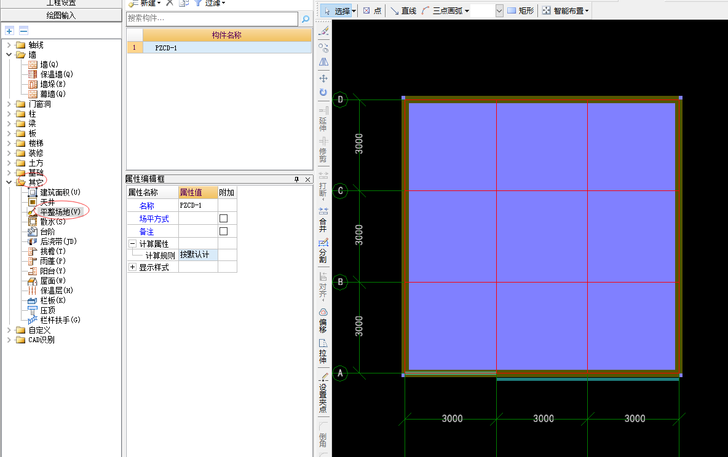Select 屋面(W) in the tree
Screen dimensions: 728x457
pyautogui.click(x=53, y=281)
